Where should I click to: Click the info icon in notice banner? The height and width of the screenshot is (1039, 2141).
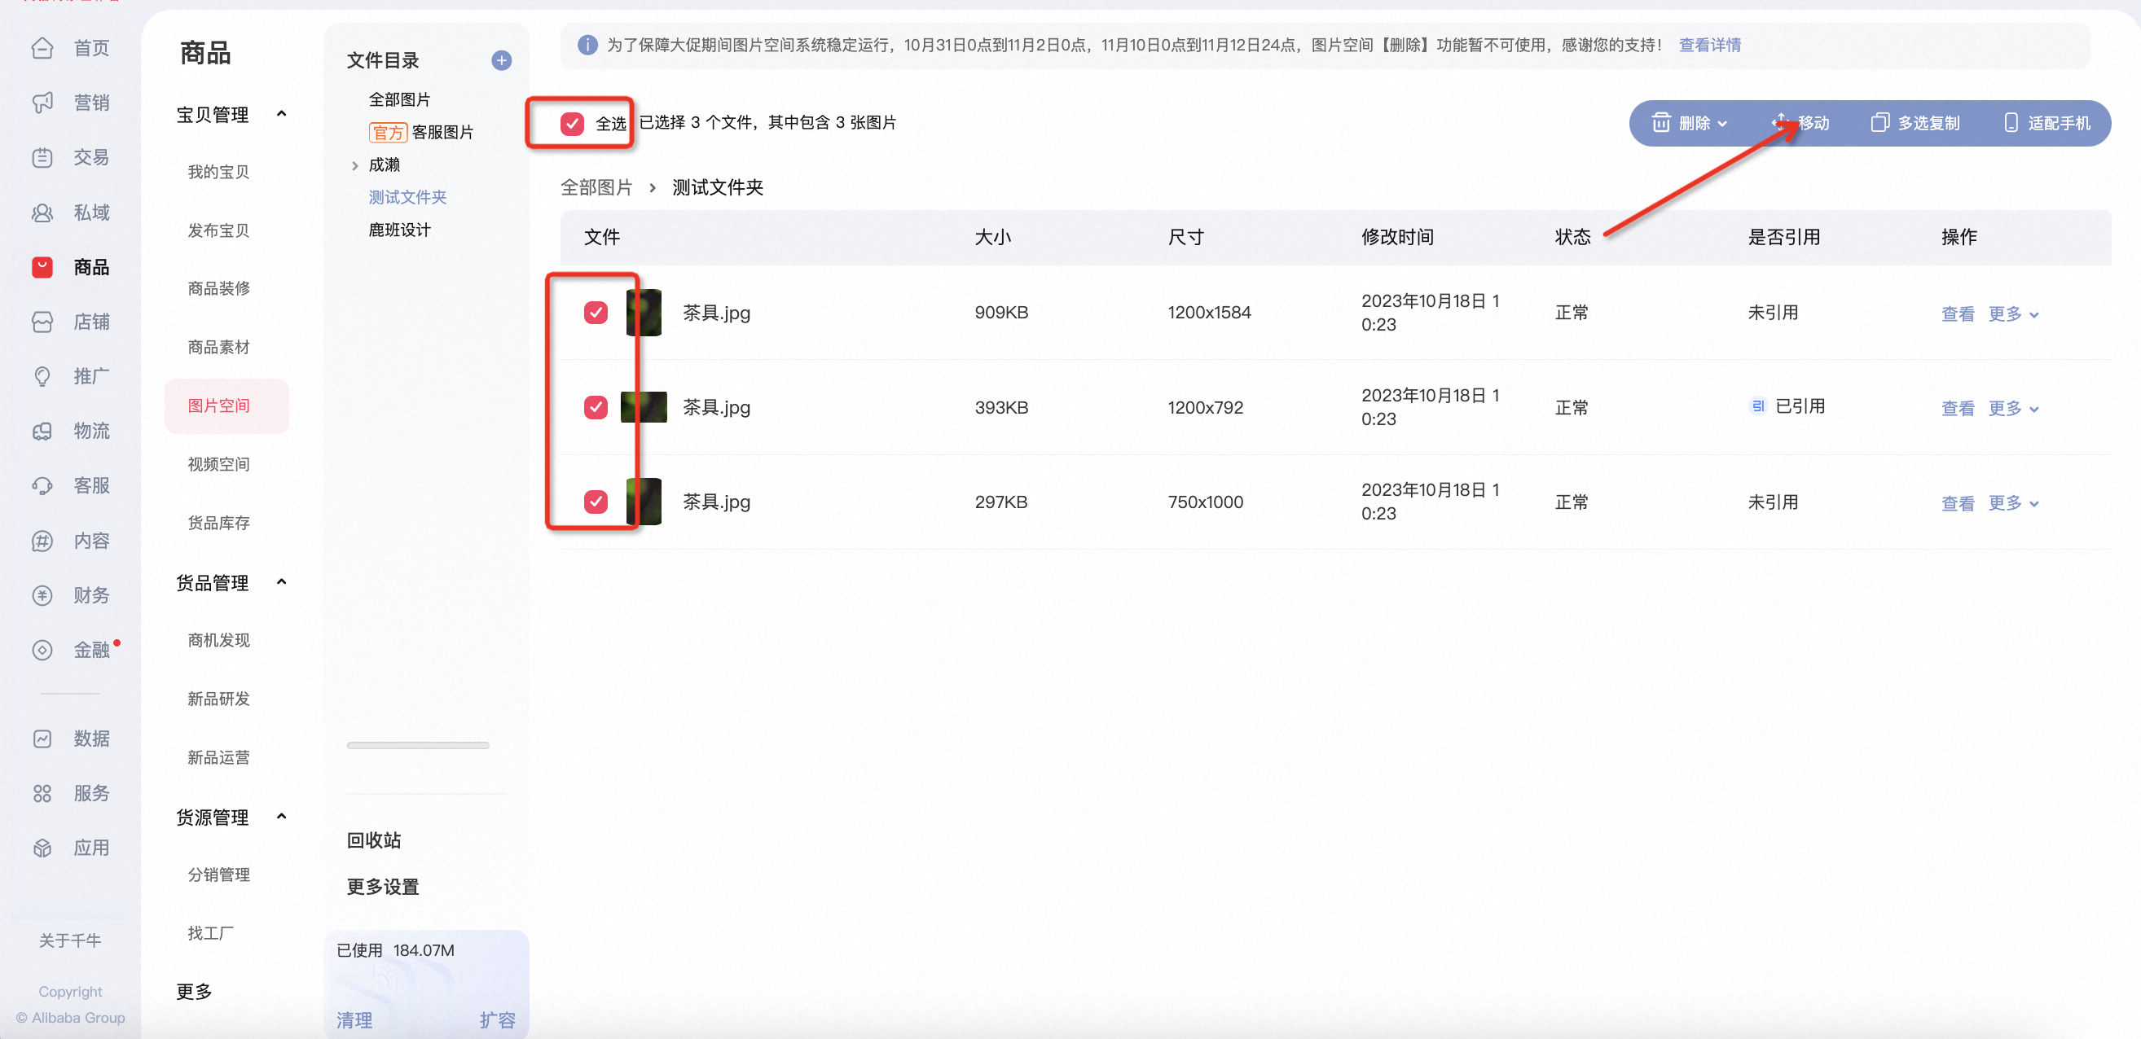tap(587, 45)
